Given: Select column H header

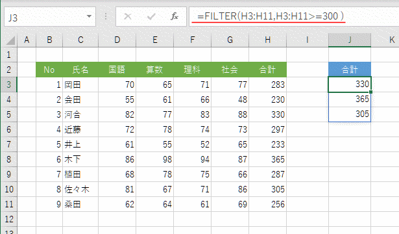Looking at the screenshot, I should point(268,40).
